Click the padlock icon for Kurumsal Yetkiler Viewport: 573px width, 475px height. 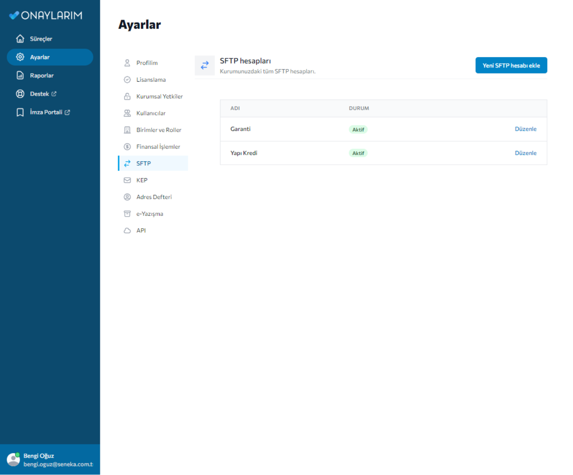tap(127, 96)
